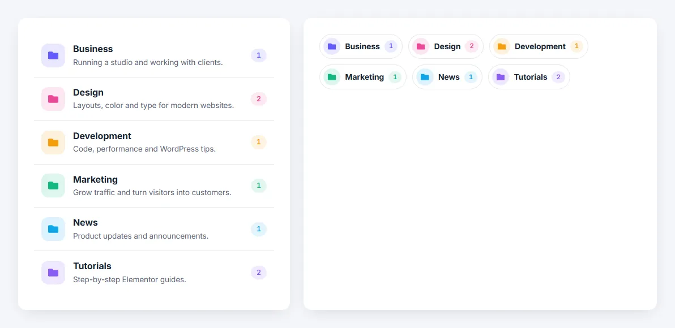This screenshot has height=328, width=675.
Task: Open the Marketing category title in the list
Action: coord(95,179)
